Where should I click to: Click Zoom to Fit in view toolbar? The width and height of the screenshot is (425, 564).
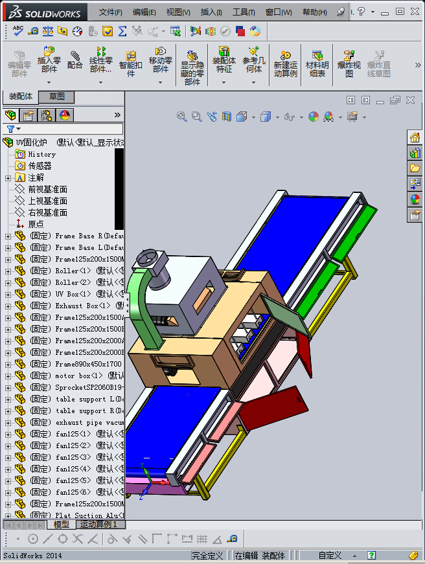182,117
